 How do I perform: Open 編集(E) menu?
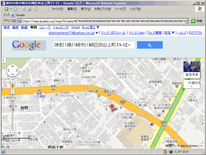click(x=72, y=9)
